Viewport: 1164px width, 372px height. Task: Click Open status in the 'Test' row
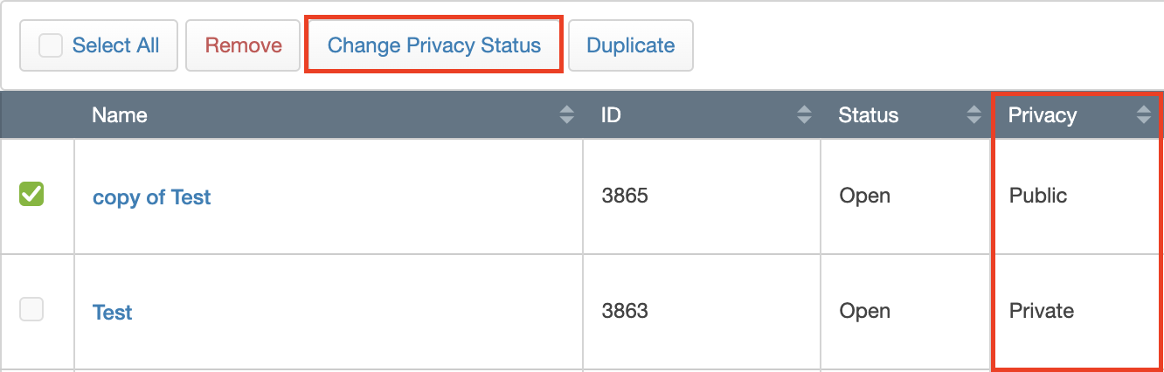865,311
